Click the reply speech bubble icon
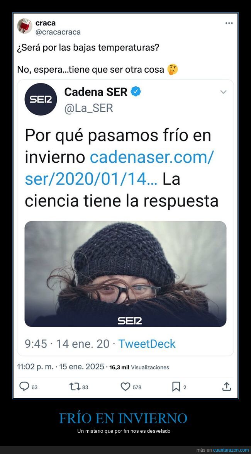The image size is (251, 454). pyautogui.click(x=24, y=386)
